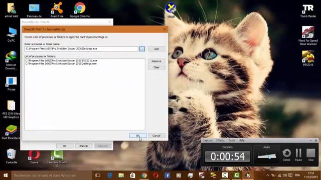
Task: Open the taskbar clock and date
Action: pyautogui.click(x=310, y=175)
